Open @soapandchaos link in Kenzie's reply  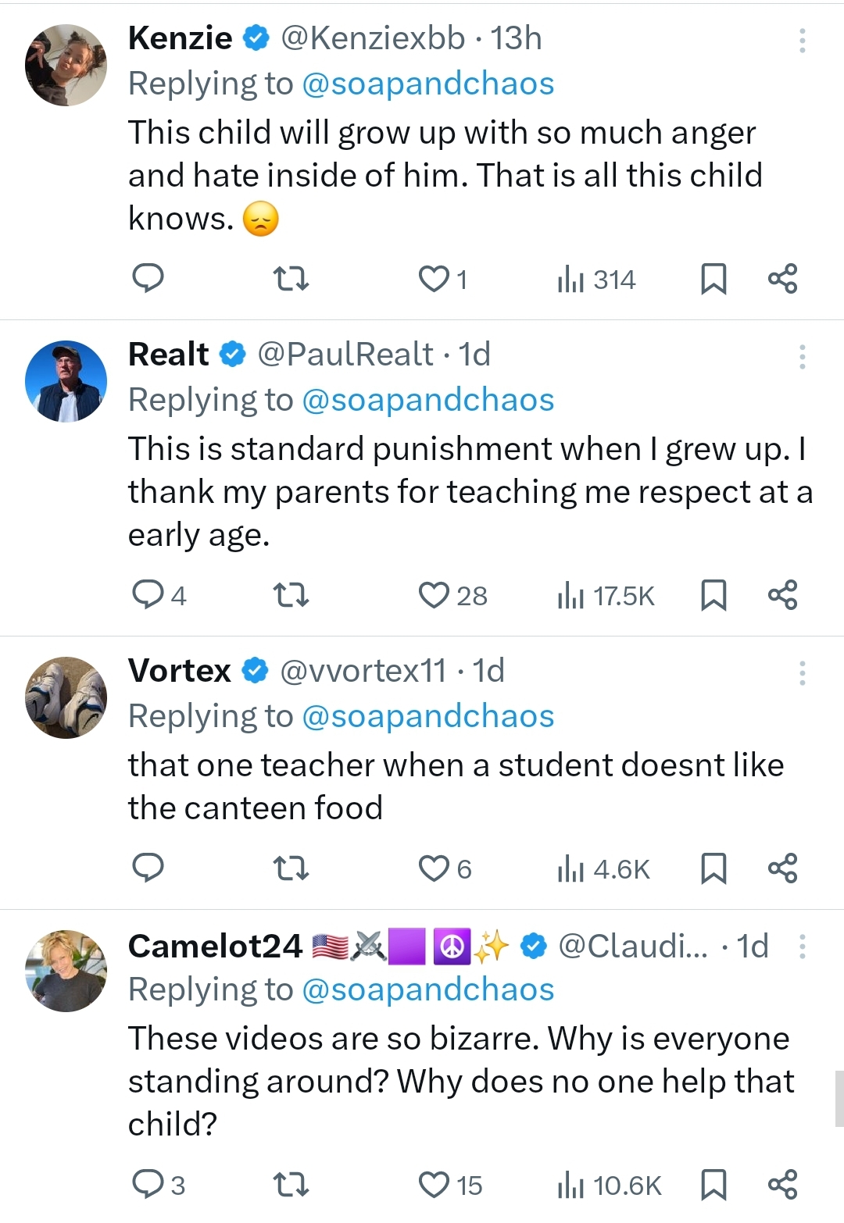coord(427,84)
